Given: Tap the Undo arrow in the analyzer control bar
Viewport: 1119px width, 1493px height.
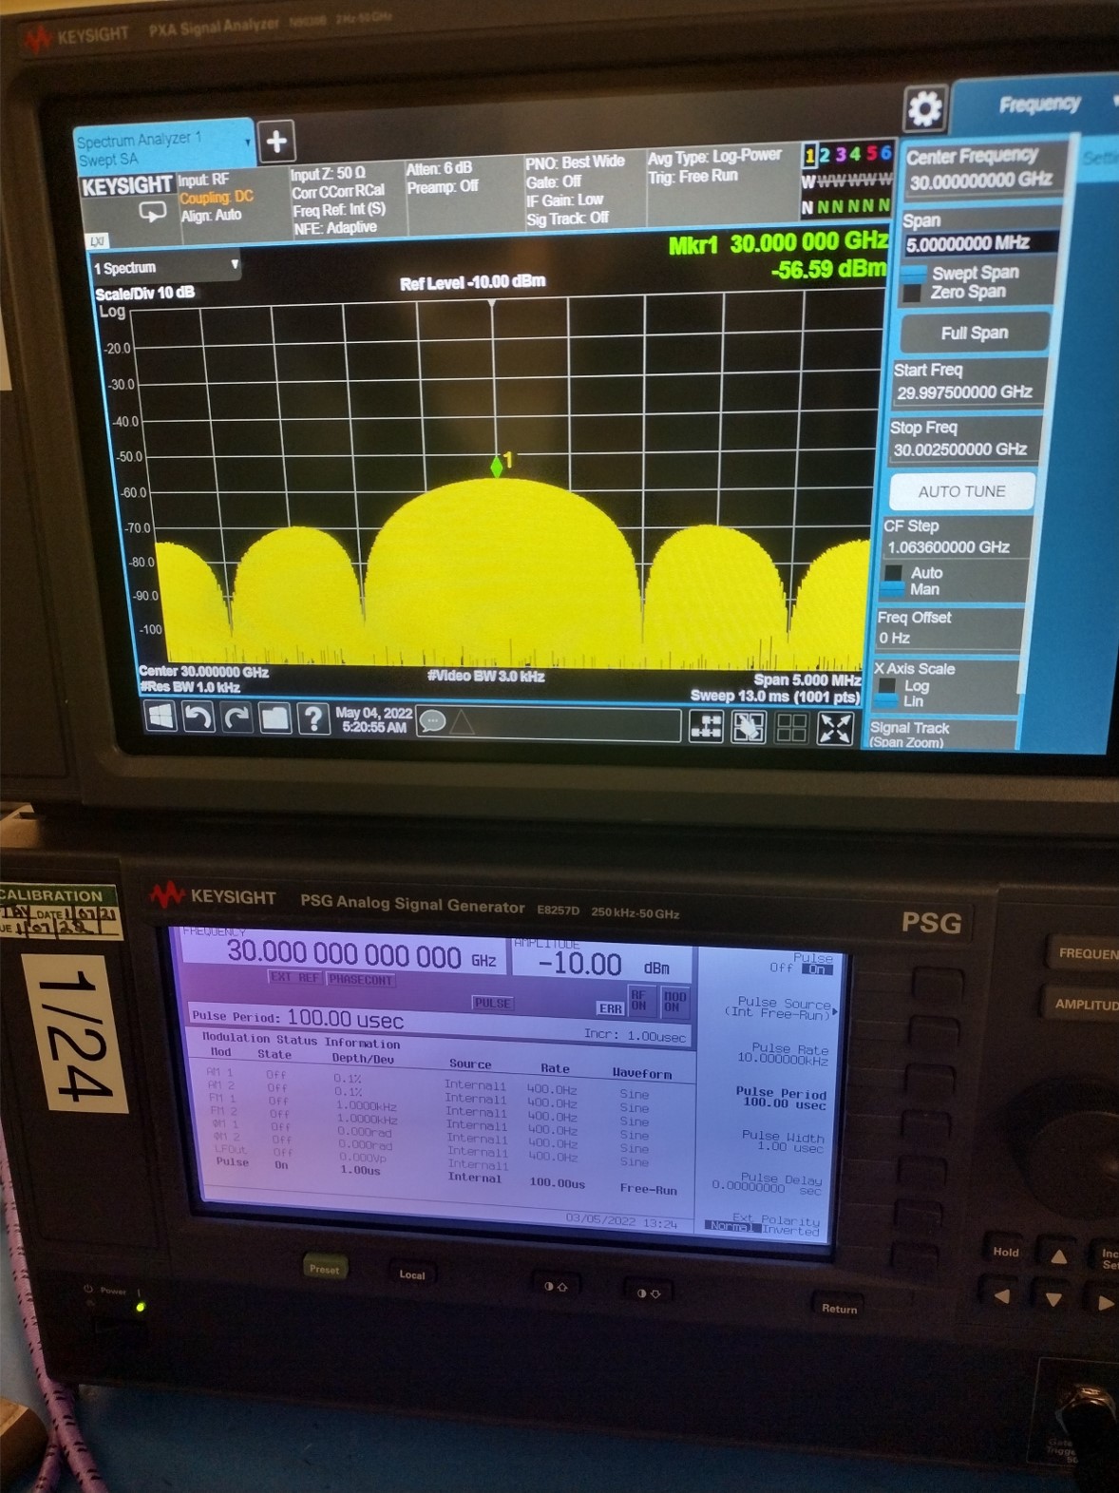Looking at the screenshot, I should pos(198,718).
